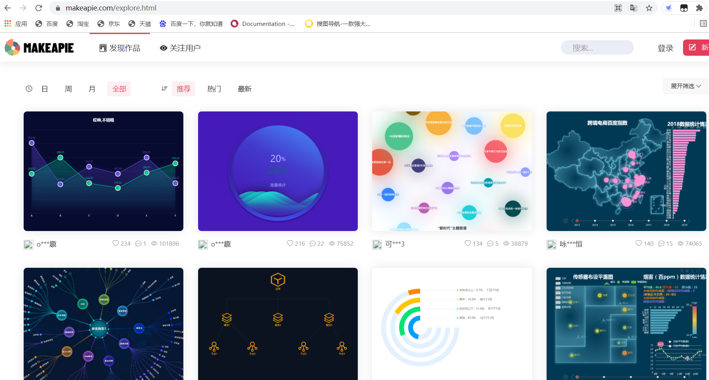Viewport: 709px width, 380px height.
Task: Expand the 展开筛选 filter panel
Action: (685, 86)
